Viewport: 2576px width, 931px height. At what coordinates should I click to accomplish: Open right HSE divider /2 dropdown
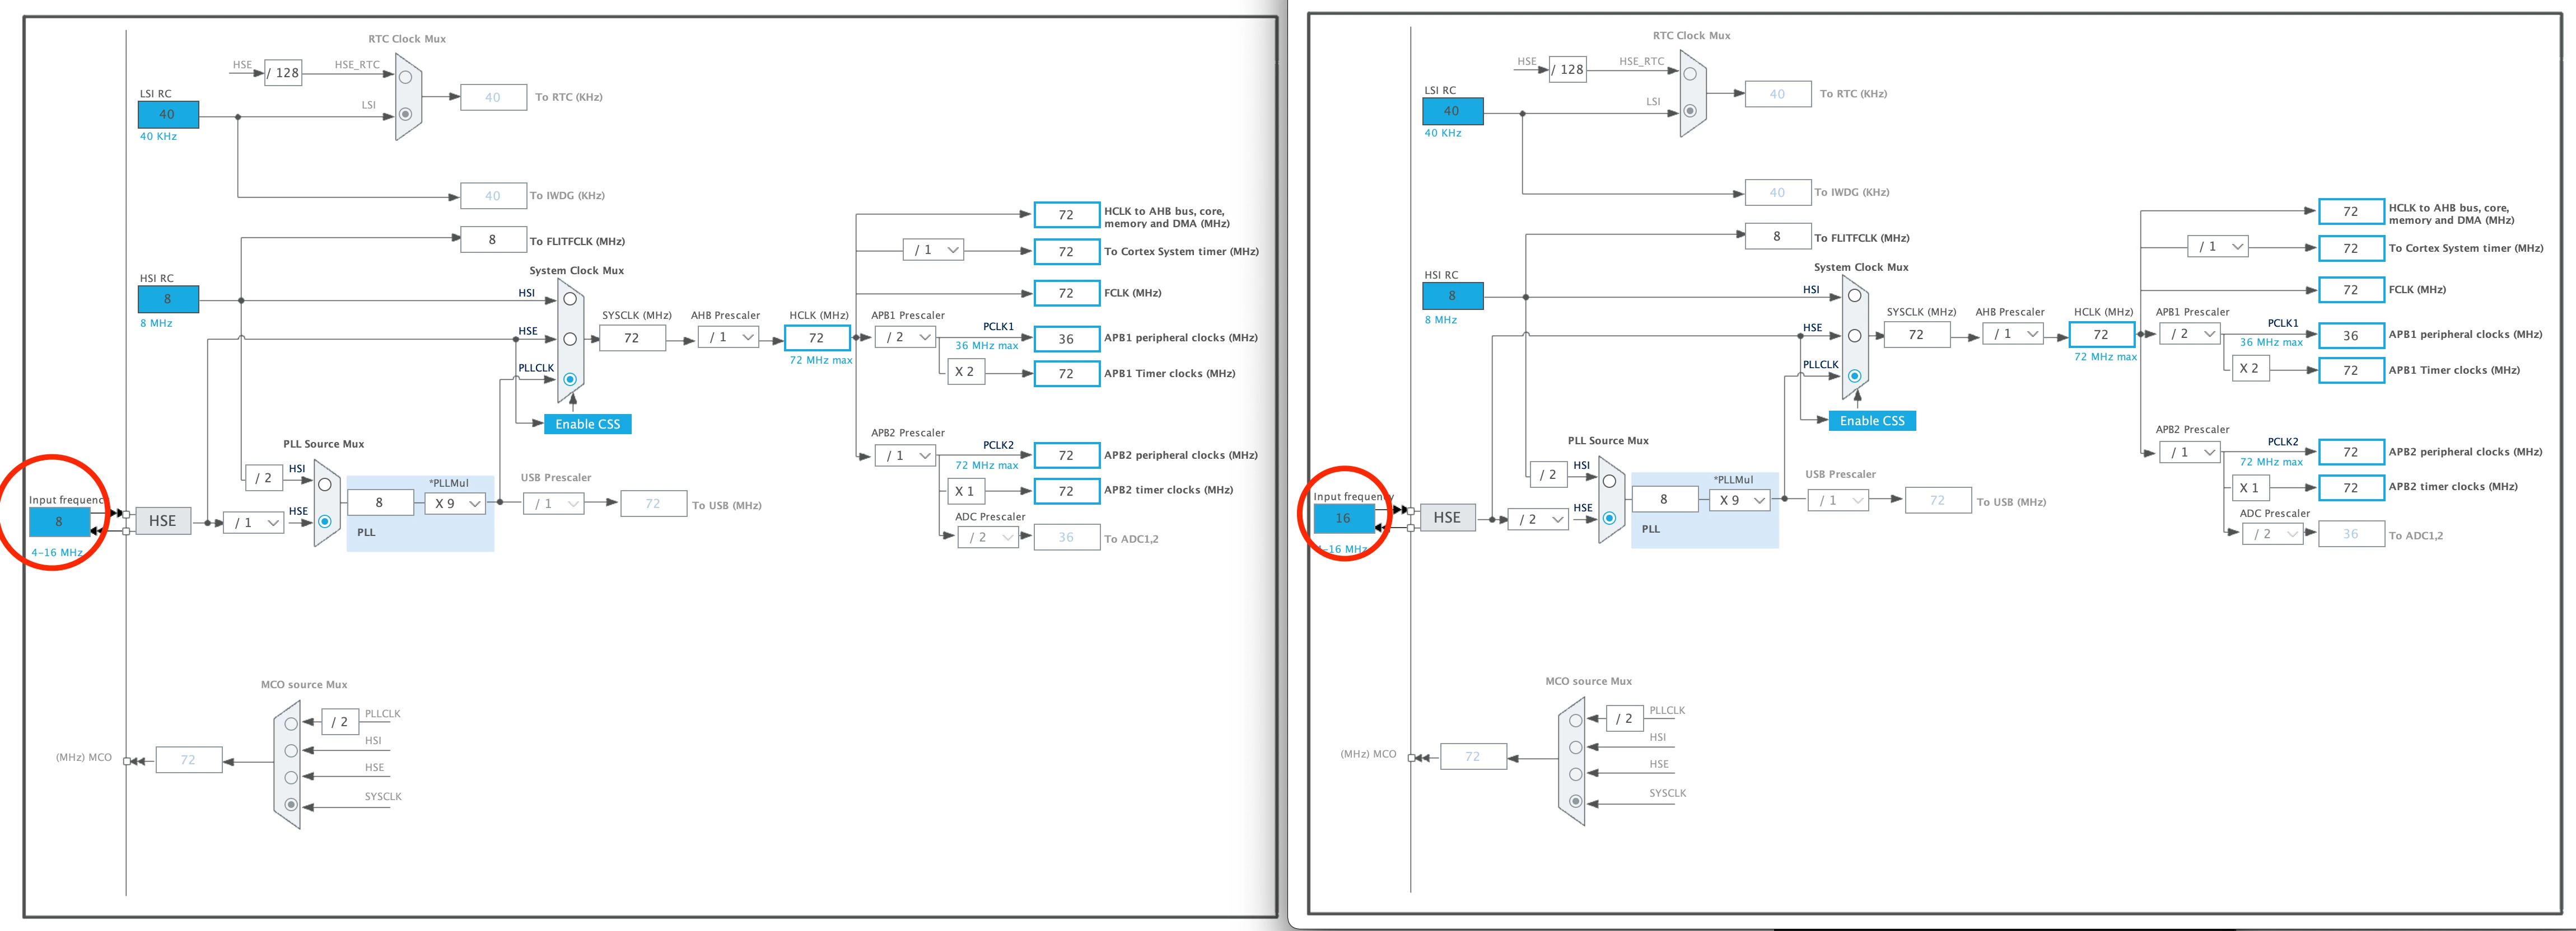click(x=1538, y=519)
